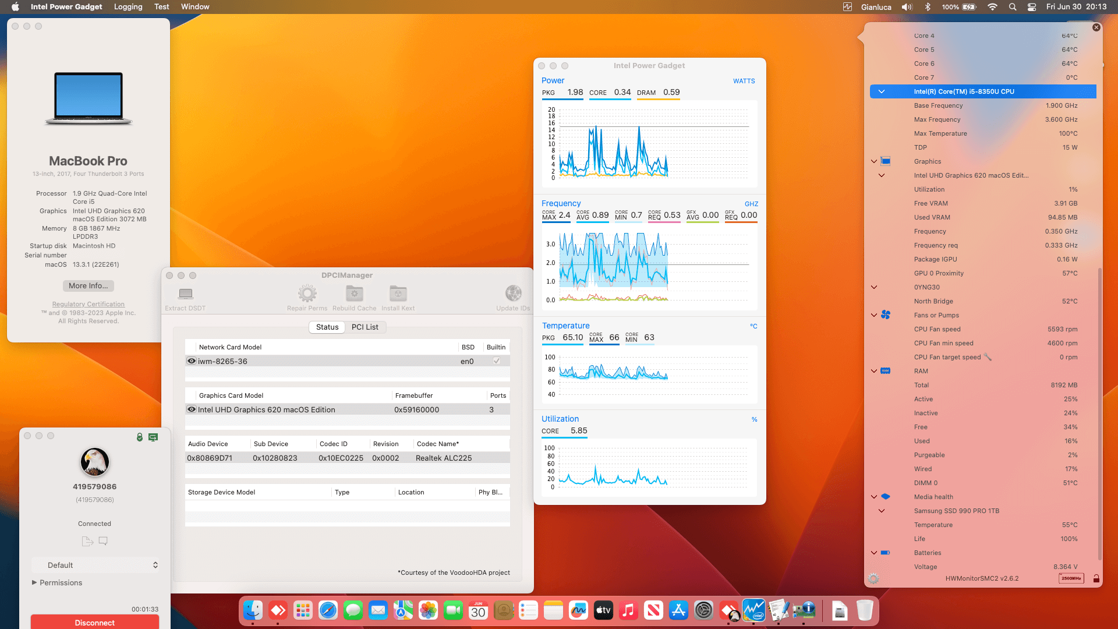The height and width of the screenshot is (629, 1118).
Task: Expand Permissions disclosure triangle in AnyDesk
Action: (34, 582)
